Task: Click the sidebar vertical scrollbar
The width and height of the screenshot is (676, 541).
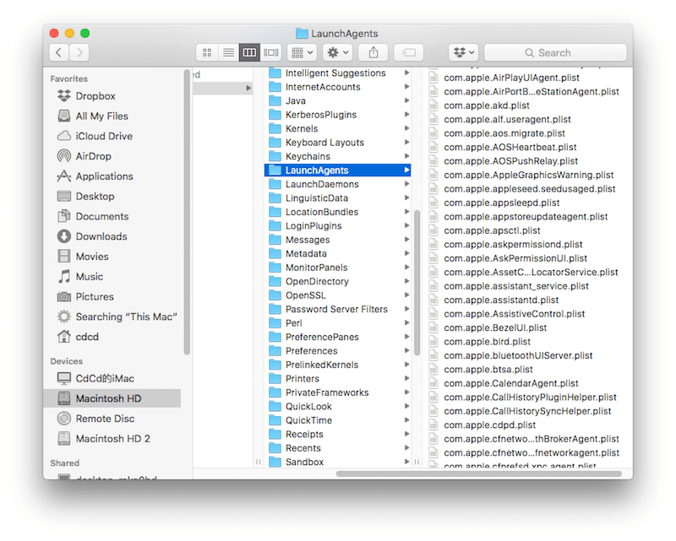Action: (x=187, y=213)
